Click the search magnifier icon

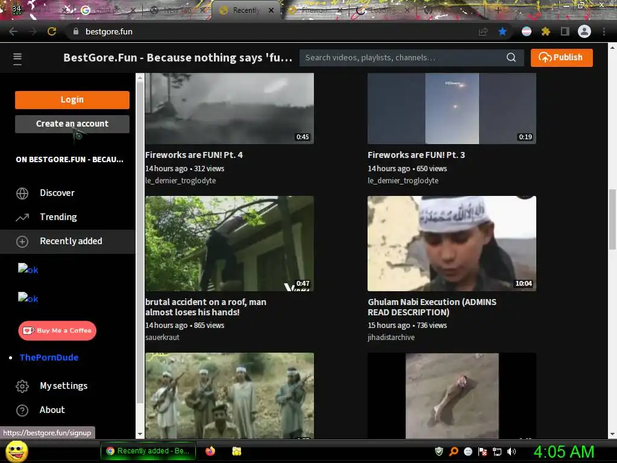point(511,57)
